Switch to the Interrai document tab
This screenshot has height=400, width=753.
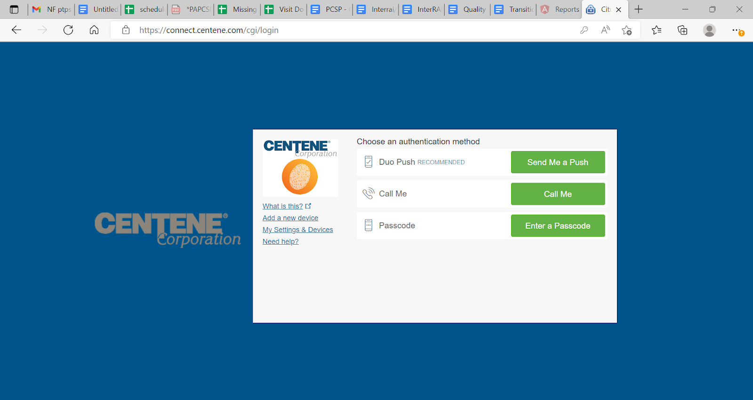pyautogui.click(x=376, y=9)
